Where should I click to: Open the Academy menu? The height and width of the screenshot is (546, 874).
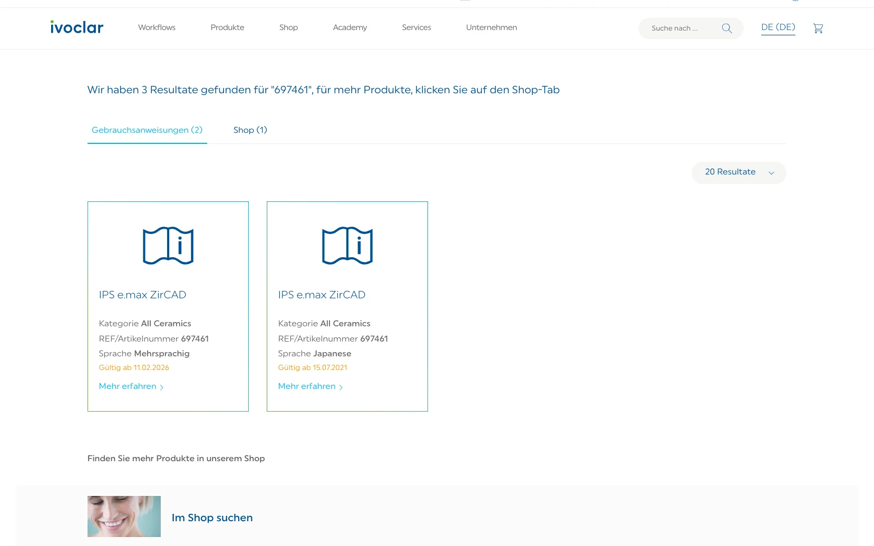(x=350, y=27)
